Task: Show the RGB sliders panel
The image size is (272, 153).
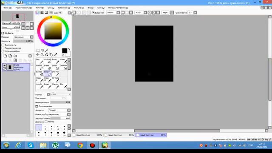Action: point(42,12)
